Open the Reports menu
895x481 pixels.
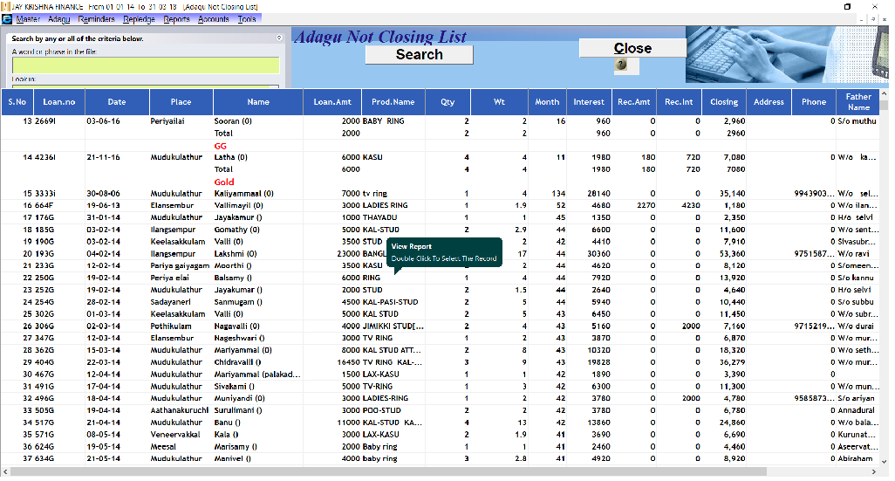point(176,19)
